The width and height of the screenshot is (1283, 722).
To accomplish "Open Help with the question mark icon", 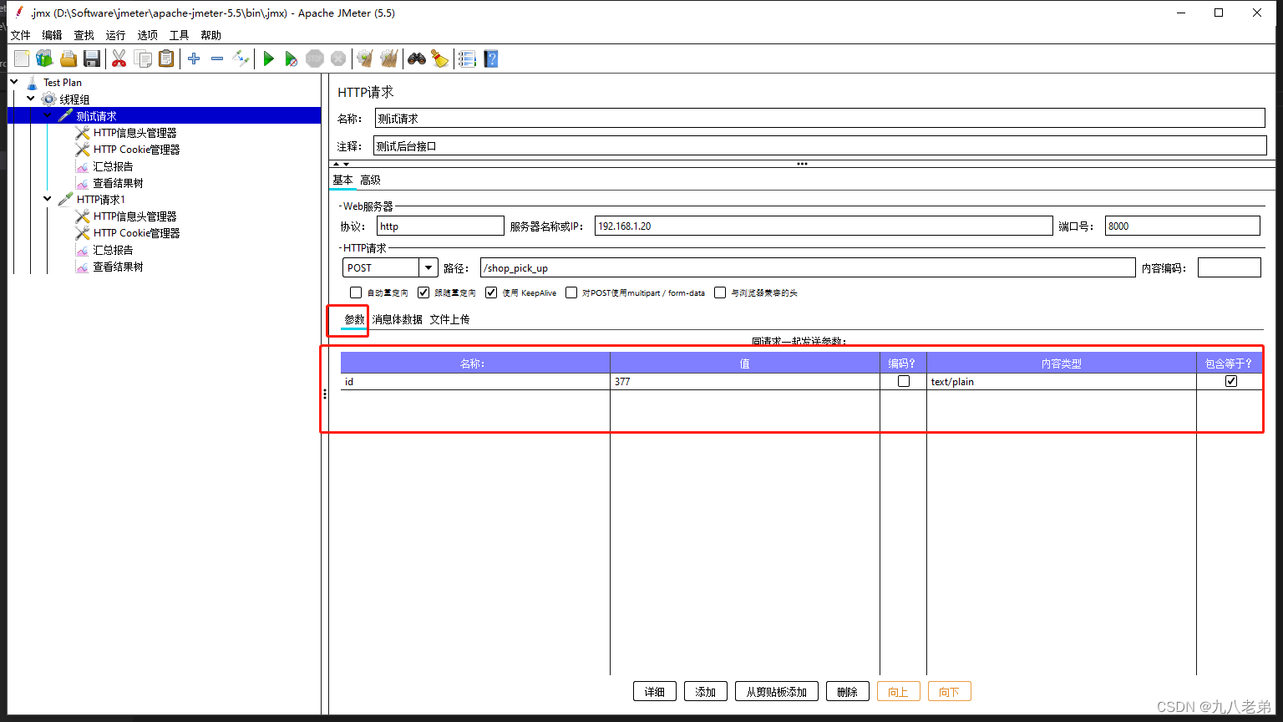I will pos(491,58).
